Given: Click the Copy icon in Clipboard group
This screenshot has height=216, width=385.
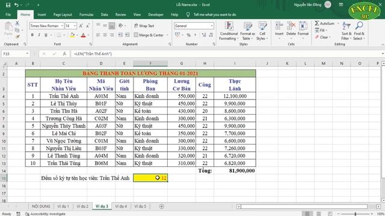Looking at the screenshot, I should (x=17, y=30).
